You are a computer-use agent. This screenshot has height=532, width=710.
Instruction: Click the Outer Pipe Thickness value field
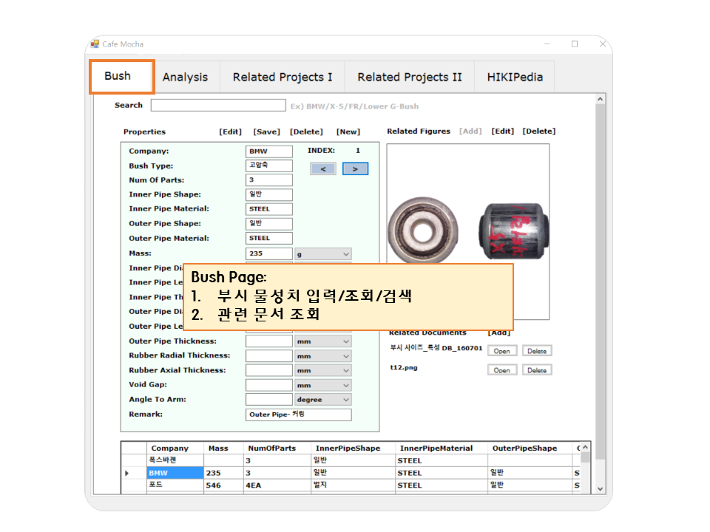(269, 341)
